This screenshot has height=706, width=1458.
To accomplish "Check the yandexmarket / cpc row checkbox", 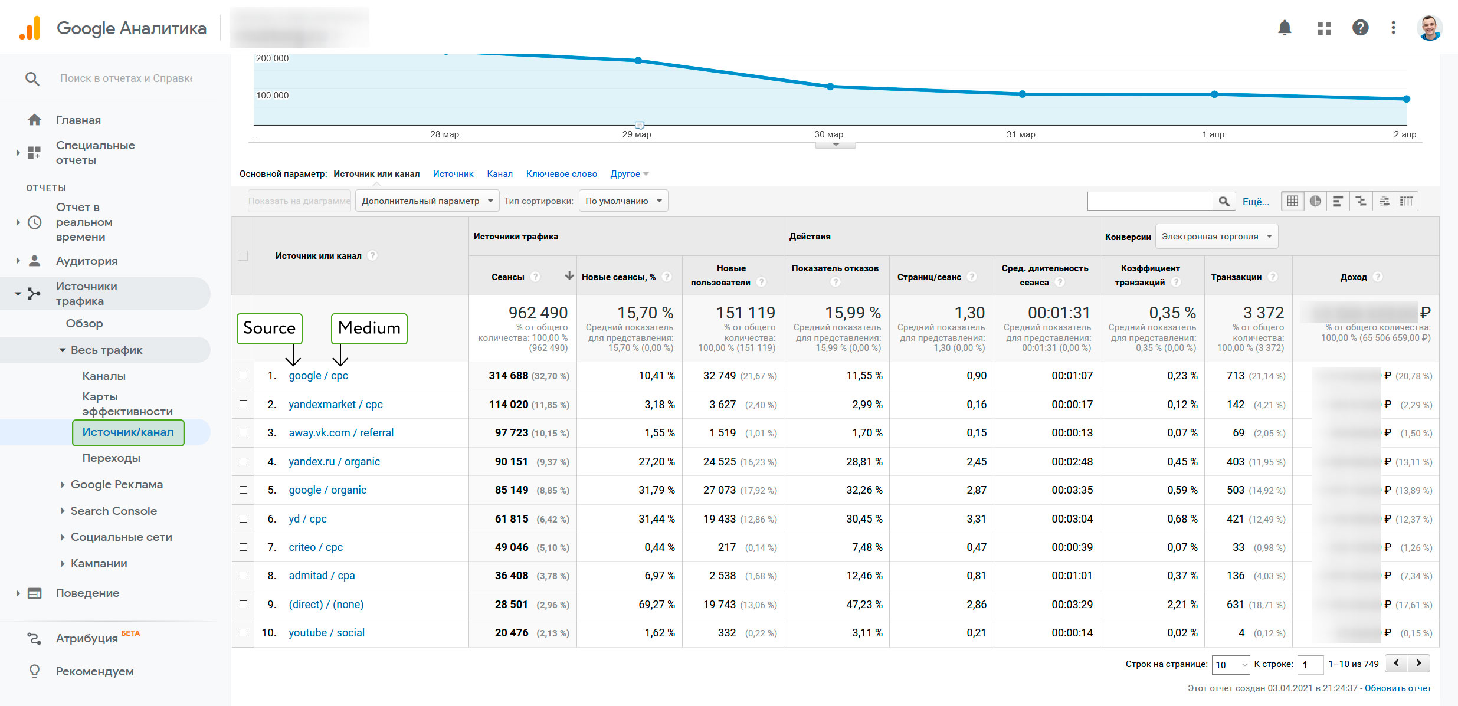I will coord(243,405).
